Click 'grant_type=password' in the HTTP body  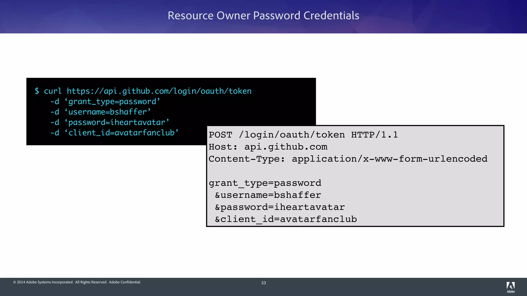265,183
